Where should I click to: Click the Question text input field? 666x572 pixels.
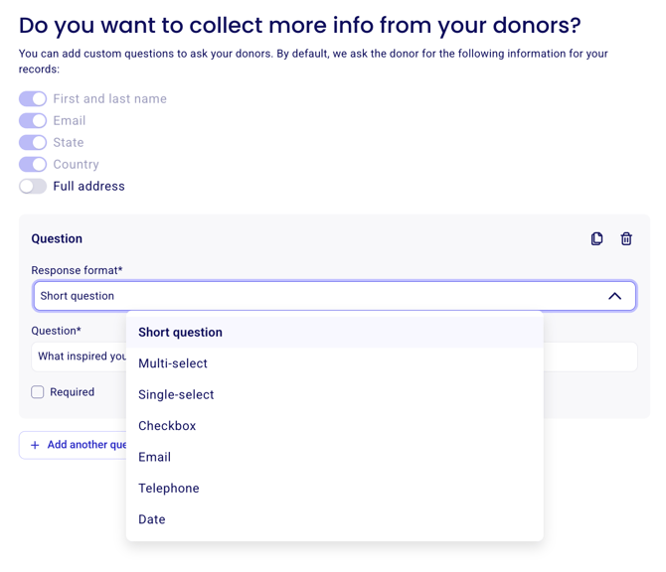(x=334, y=357)
